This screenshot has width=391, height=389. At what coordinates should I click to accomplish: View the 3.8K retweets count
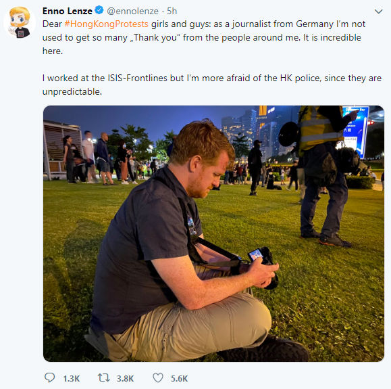(126, 378)
